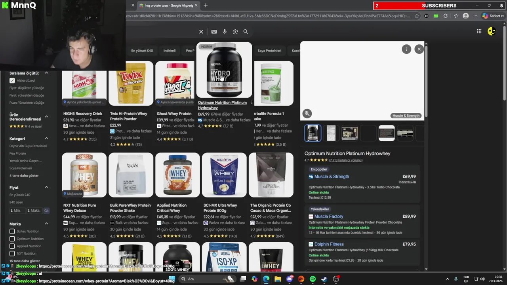Open more options in product detail panel

pos(406,49)
